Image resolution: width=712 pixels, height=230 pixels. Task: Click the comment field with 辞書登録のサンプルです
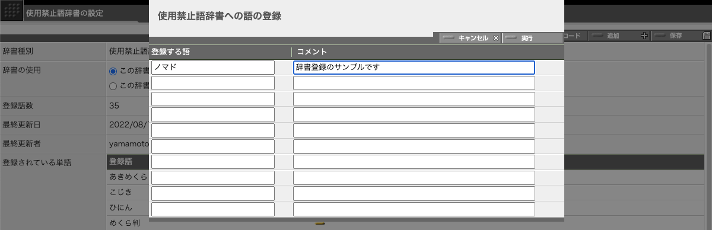tap(414, 68)
